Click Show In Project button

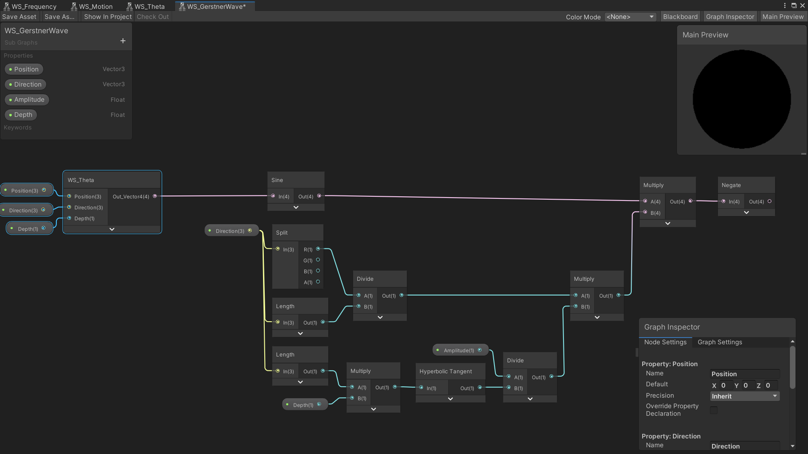point(108,17)
